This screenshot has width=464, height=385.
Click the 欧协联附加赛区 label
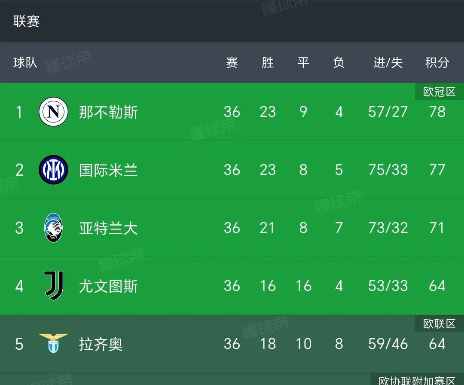tap(417, 379)
